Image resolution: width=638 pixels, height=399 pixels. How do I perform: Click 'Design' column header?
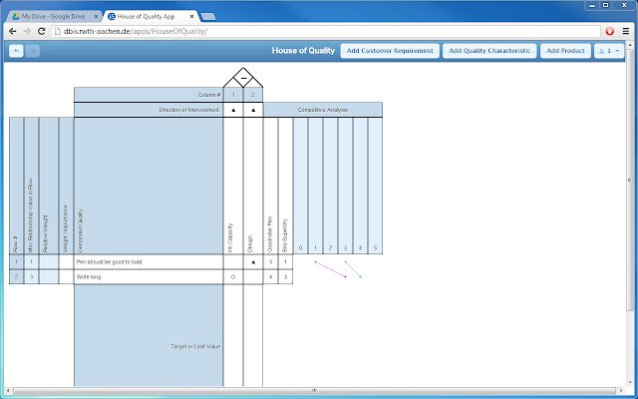click(253, 186)
